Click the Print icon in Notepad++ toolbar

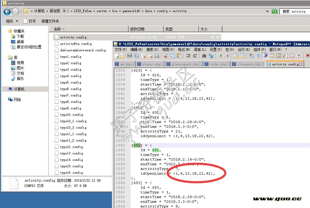157,56
